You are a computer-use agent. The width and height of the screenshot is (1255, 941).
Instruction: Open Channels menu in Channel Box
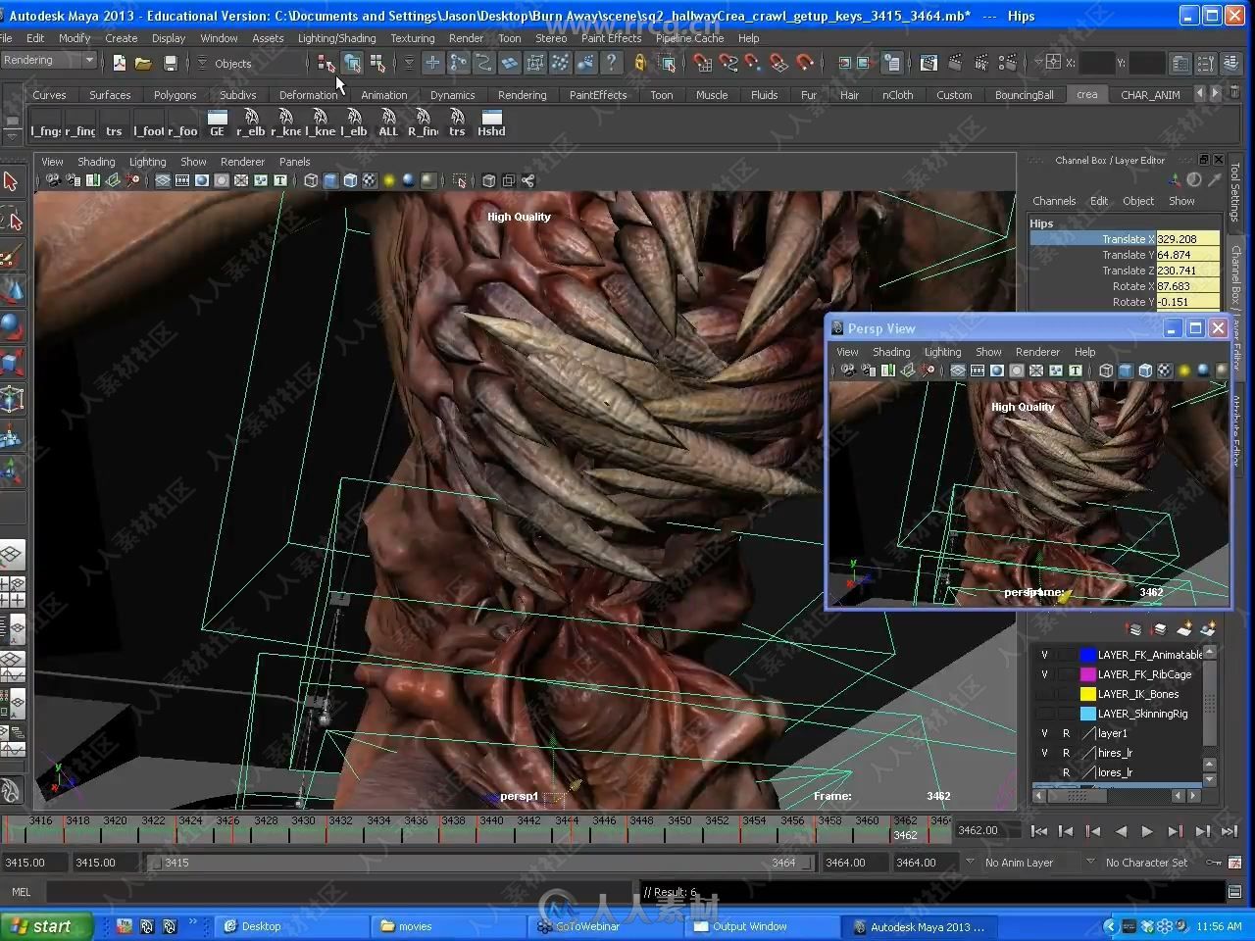pos(1054,201)
